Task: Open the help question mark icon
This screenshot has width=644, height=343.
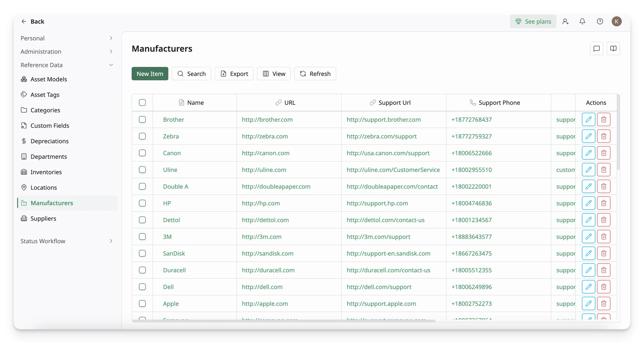Action: coord(600,21)
